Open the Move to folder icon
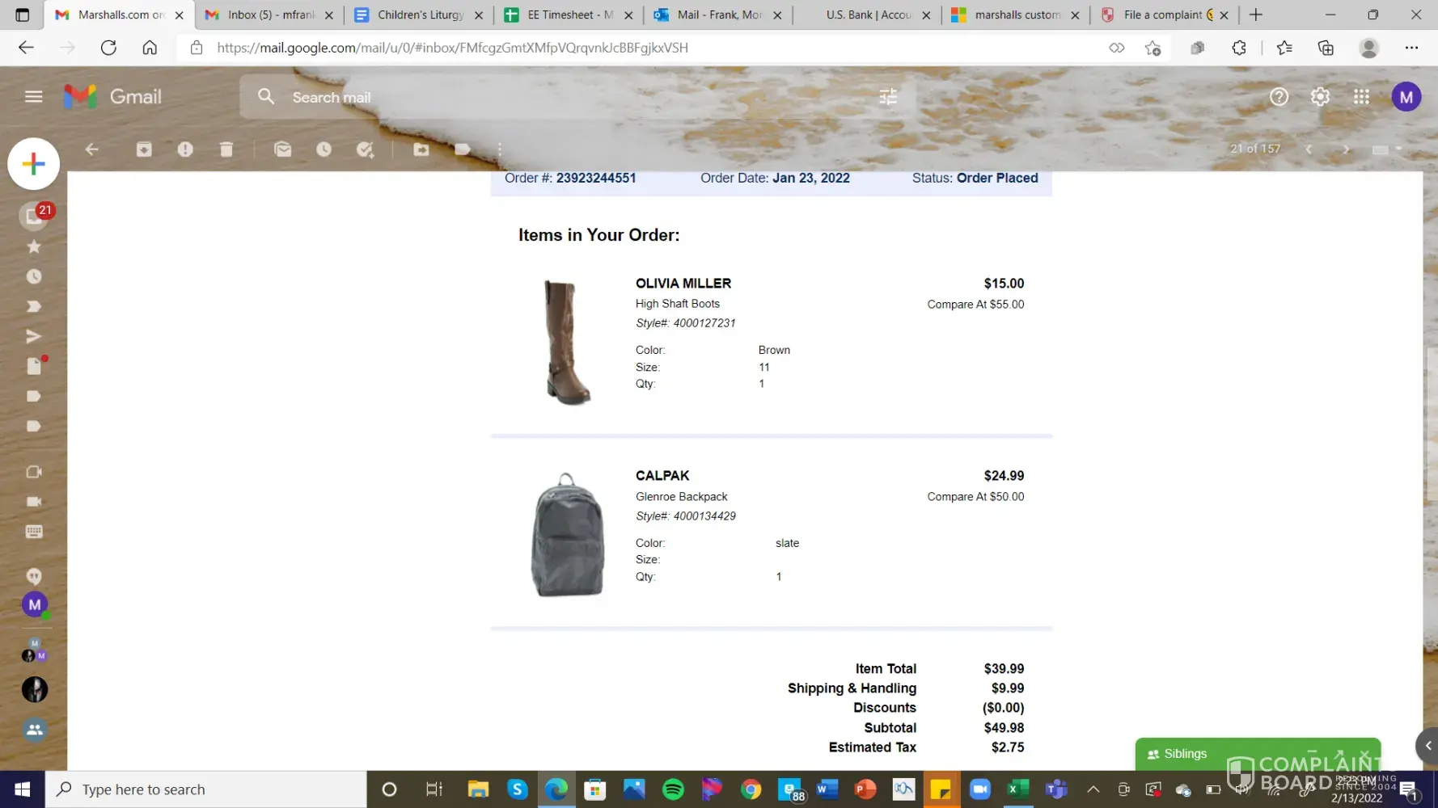Screen dimensions: 1438x808 [x=421, y=149]
